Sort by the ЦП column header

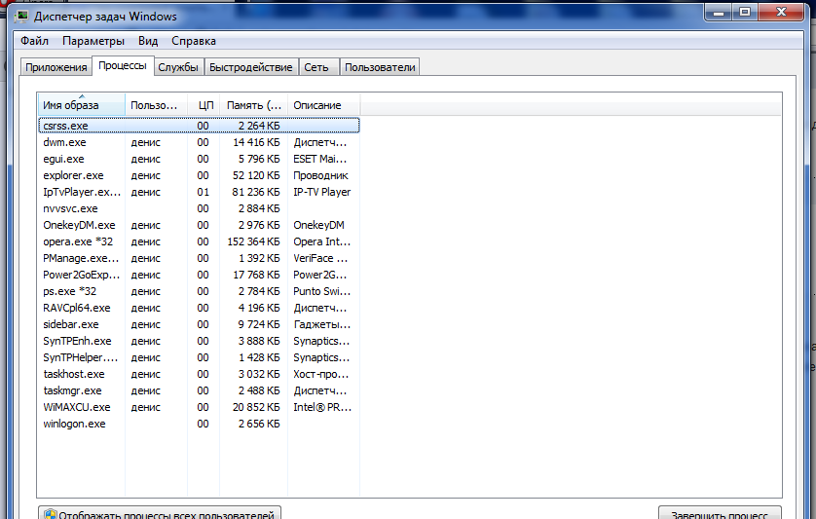point(205,105)
